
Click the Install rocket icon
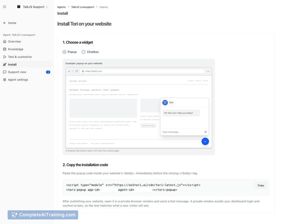(x=5, y=65)
